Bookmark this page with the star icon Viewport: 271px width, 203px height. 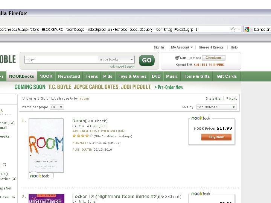(x=233, y=29)
